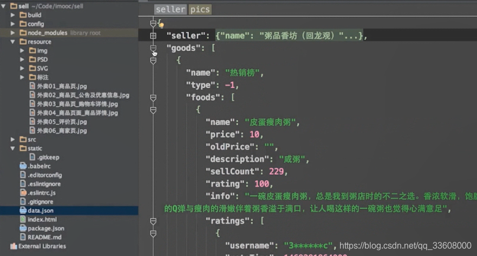Expand the img folder arrow
The image size is (477, 256).
coord(22,50)
